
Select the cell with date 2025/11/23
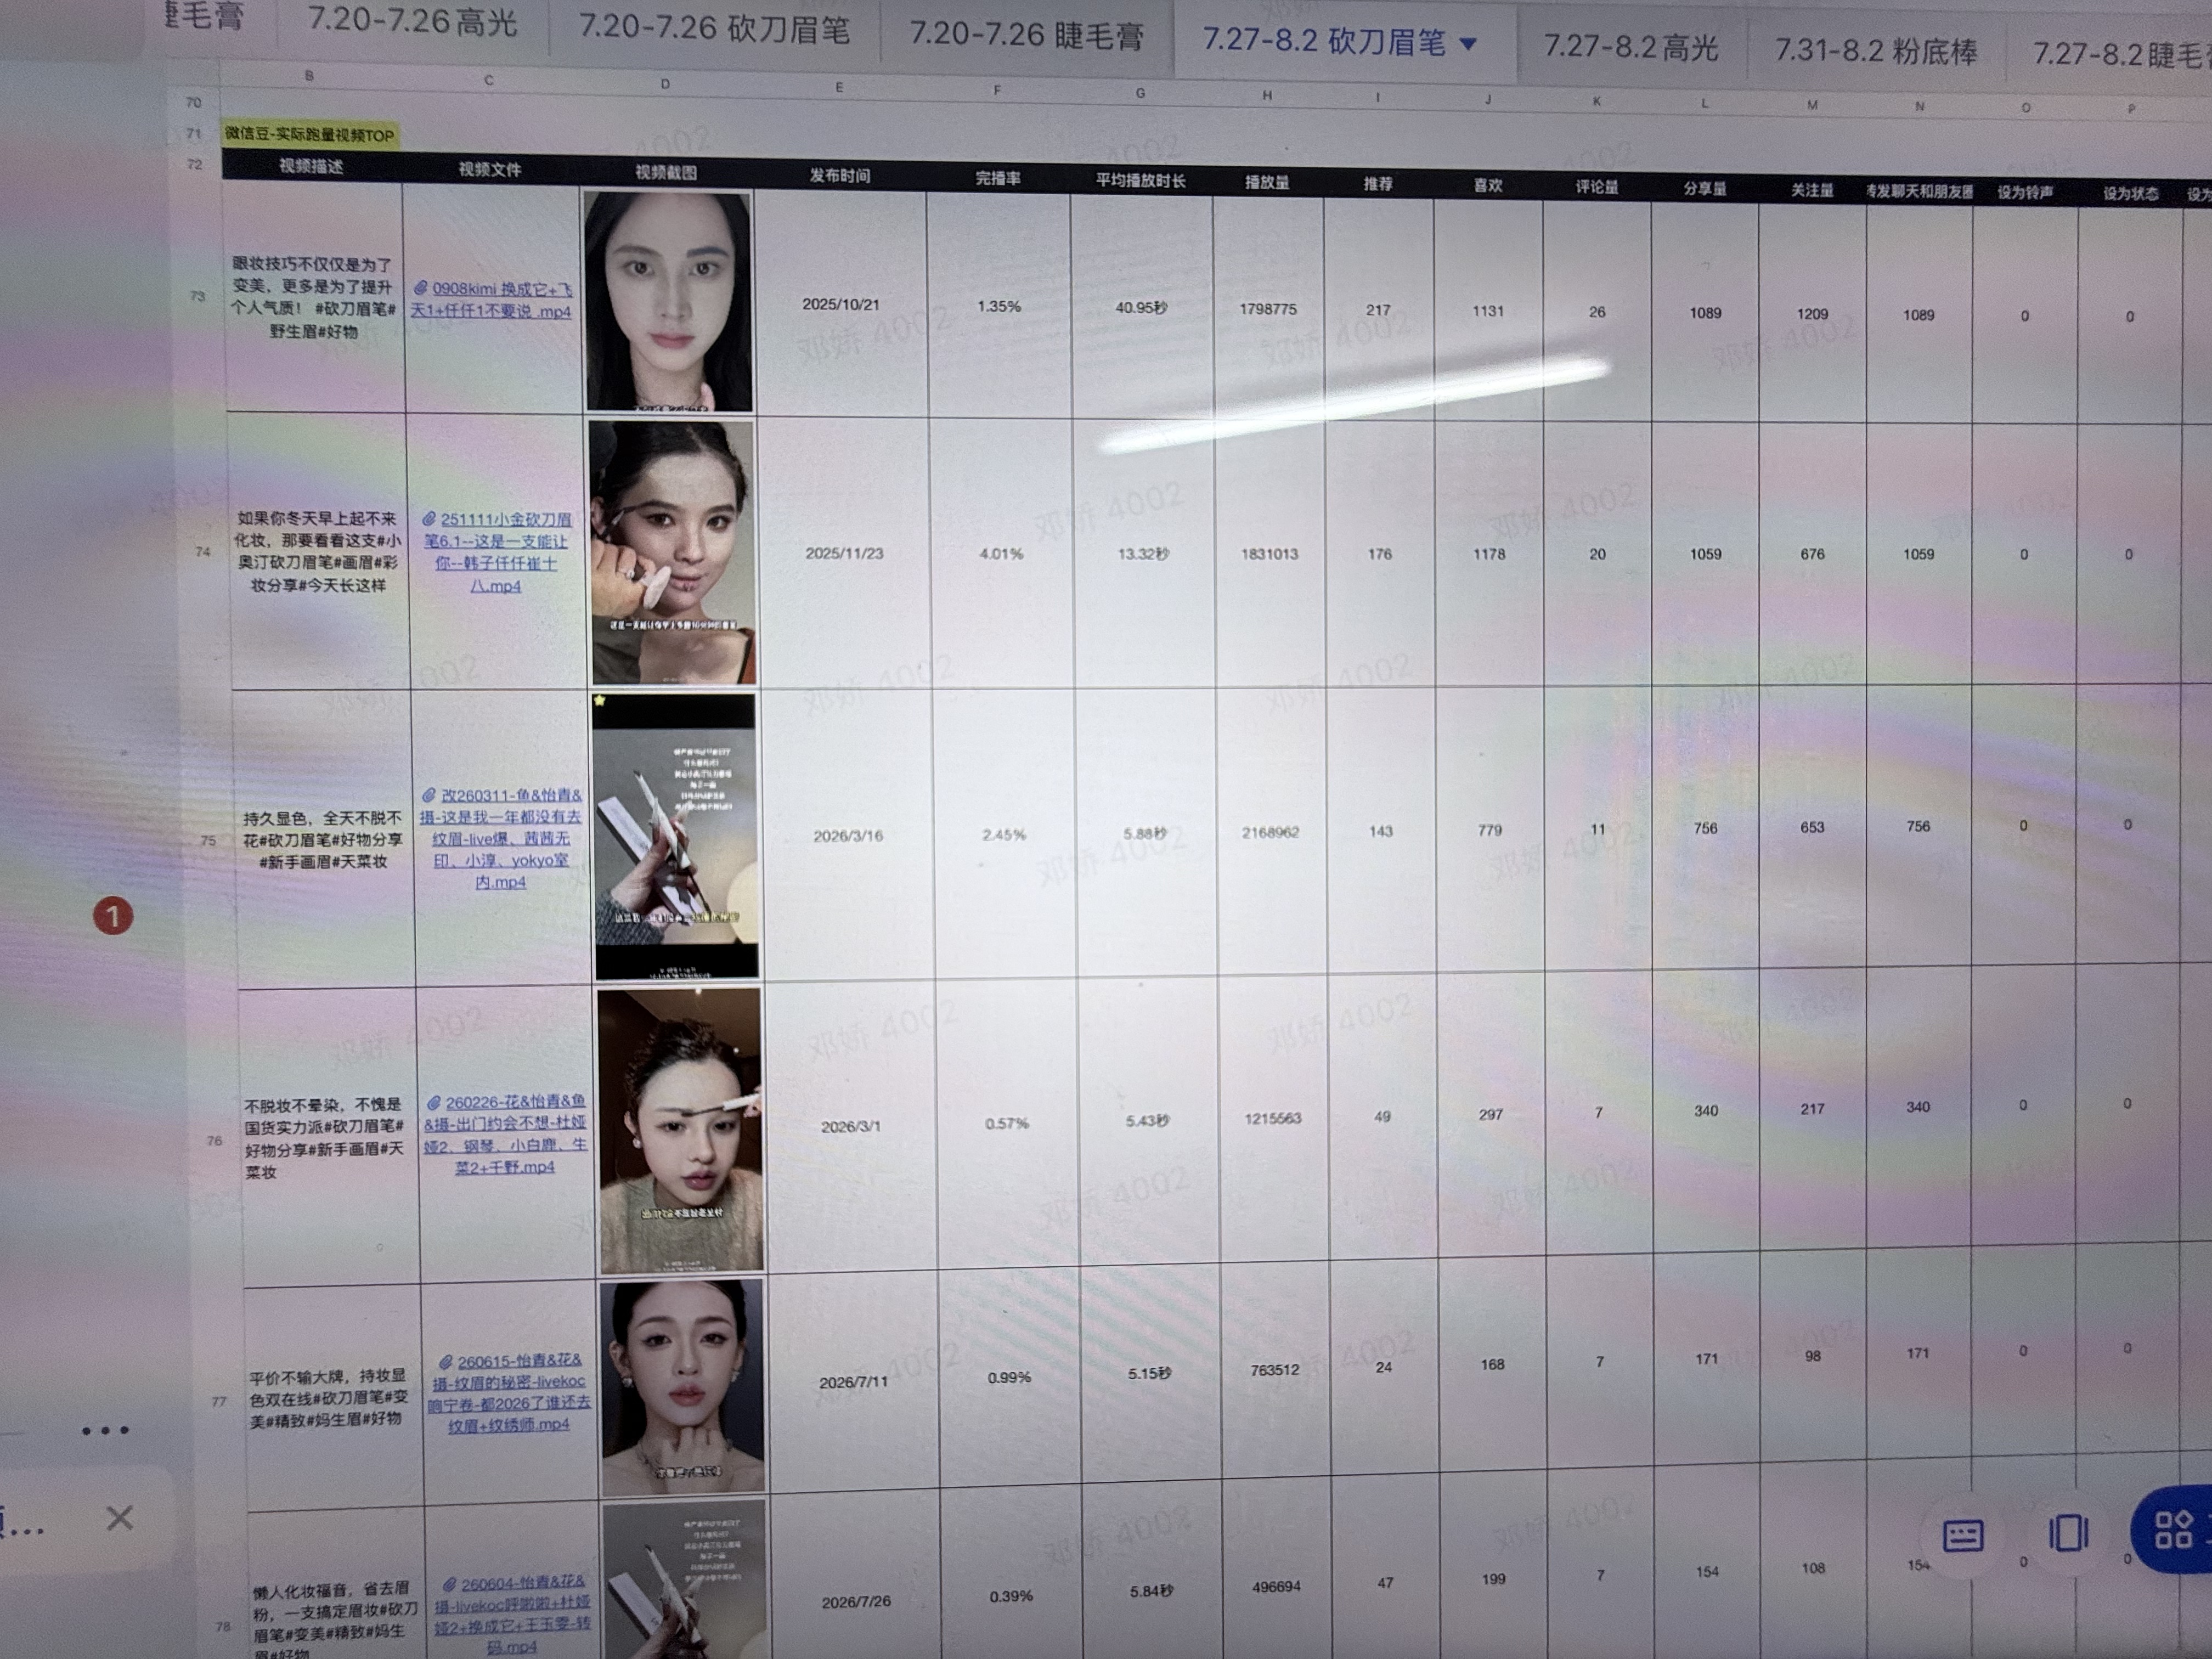tap(844, 553)
